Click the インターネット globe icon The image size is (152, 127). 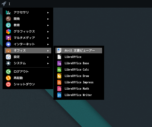point(8,44)
